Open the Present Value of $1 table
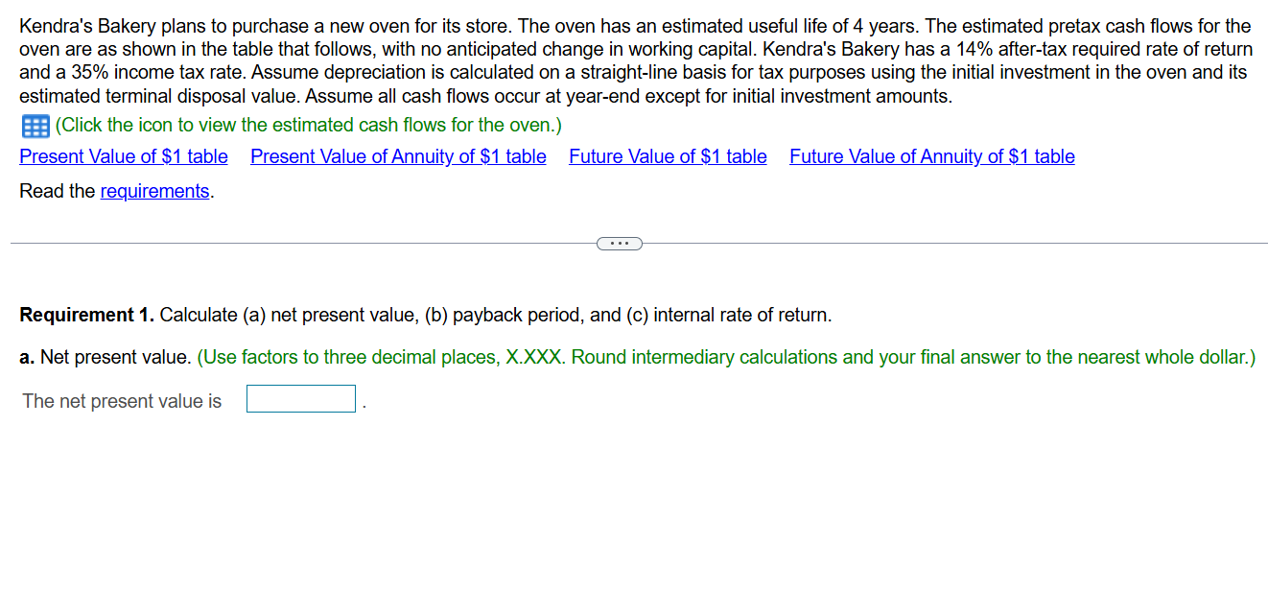The width and height of the screenshot is (1268, 591). coord(123,156)
